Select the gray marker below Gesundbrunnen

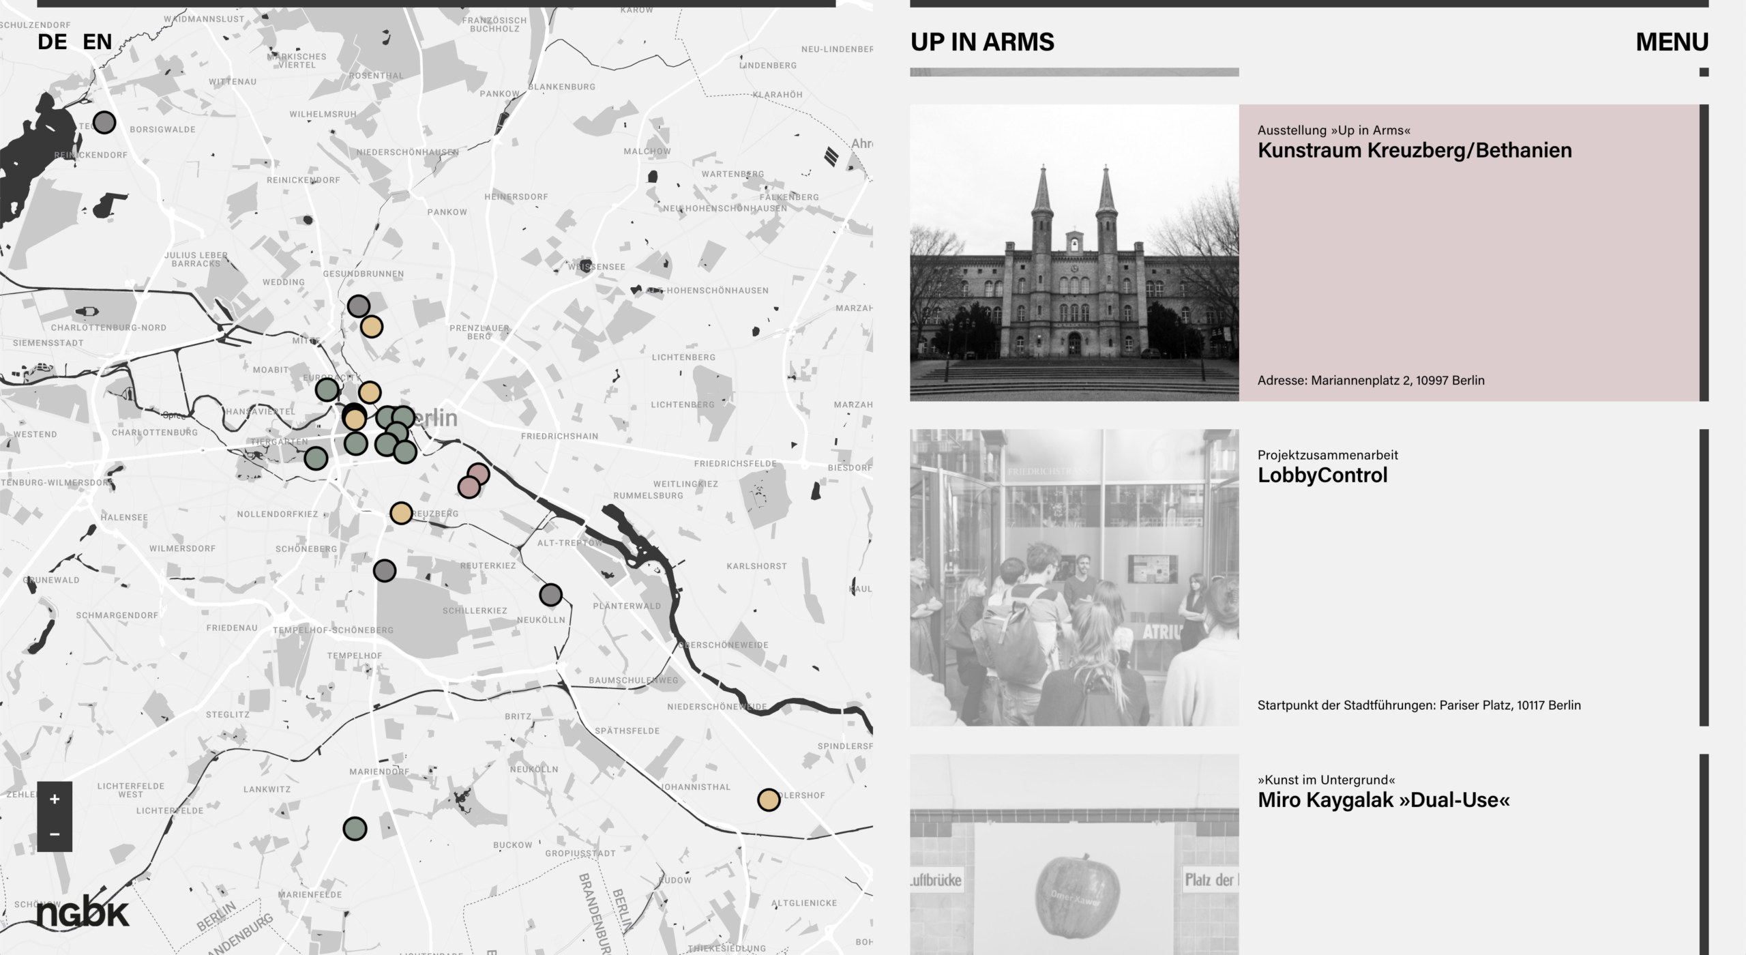point(359,306)
